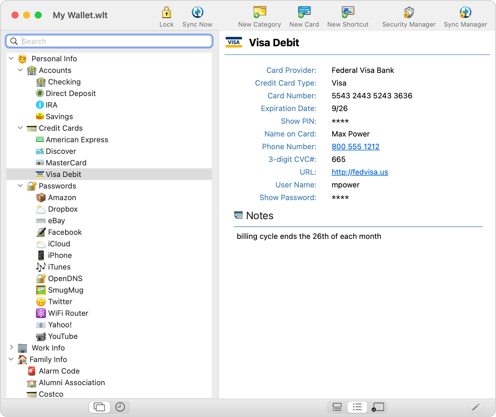Switch to the stacked rows layout view
Image resolution: width=496 pixels, height=417 pixels.
tap(337, 407)
